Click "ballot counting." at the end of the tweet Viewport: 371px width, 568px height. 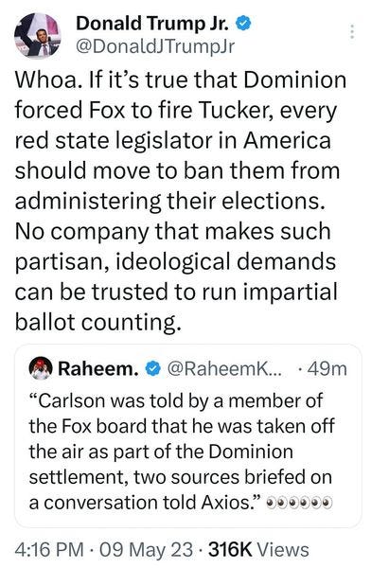click(97, 322)
